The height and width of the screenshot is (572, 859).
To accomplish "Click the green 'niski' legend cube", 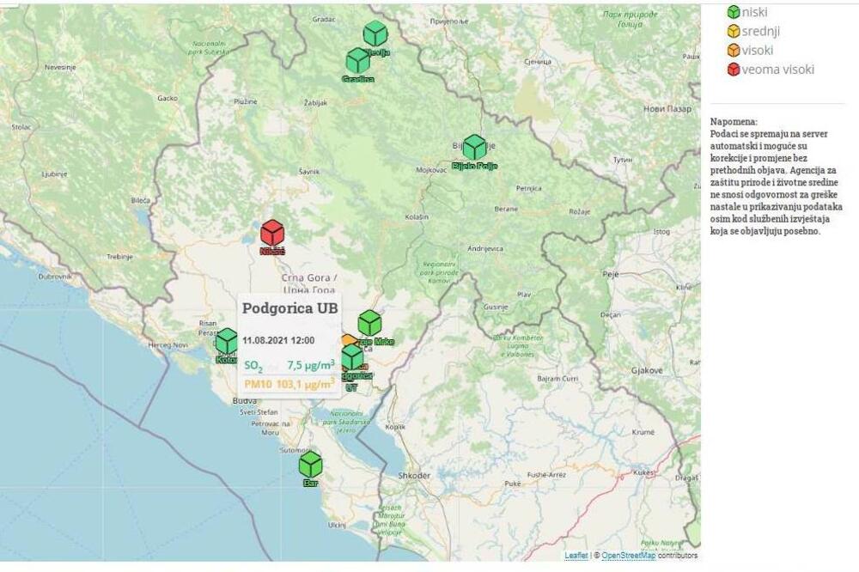I will (x=734, y=12).
